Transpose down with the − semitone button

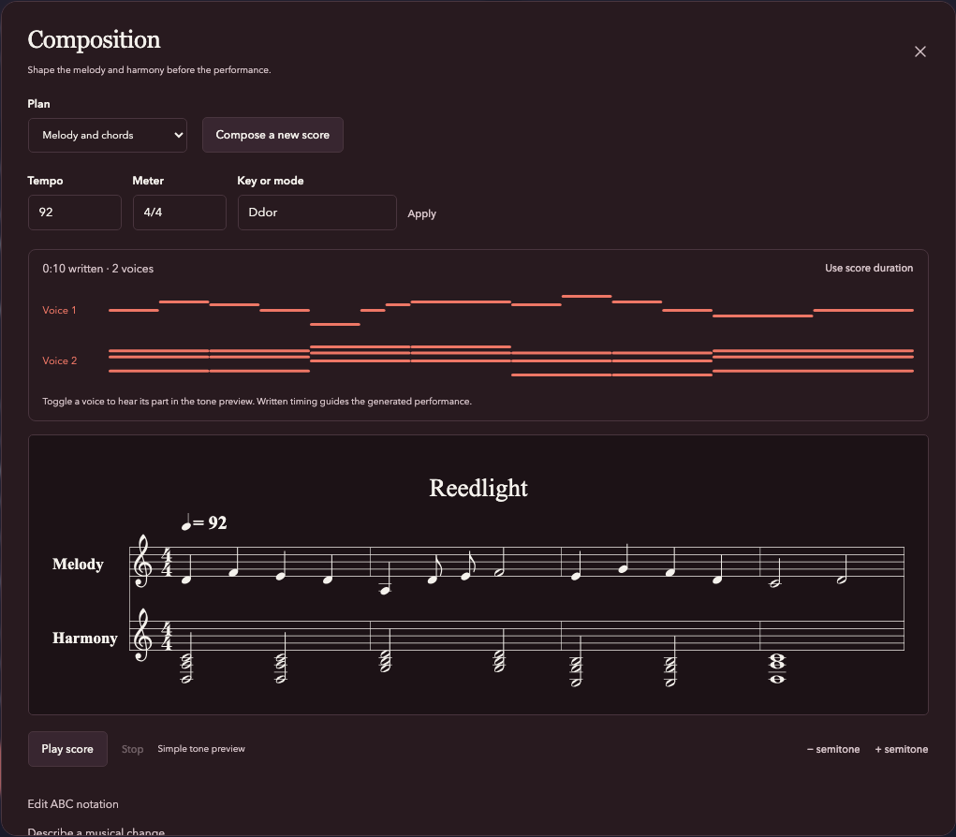click(832, 749)
